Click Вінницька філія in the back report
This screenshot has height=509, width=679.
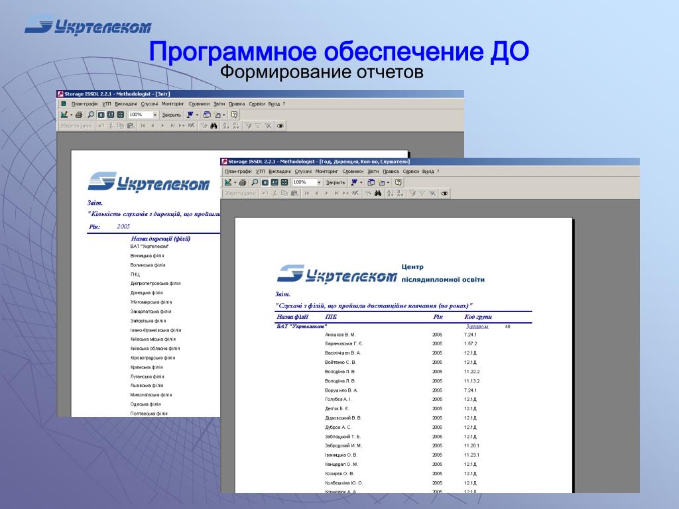click(x=147, y=256)
